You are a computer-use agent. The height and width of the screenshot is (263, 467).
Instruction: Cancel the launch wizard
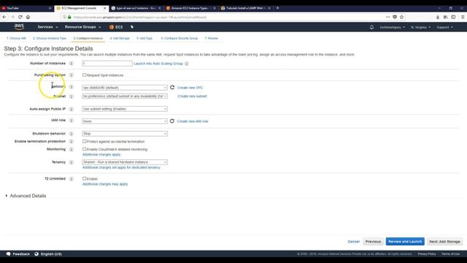click(x=353, y=242)
